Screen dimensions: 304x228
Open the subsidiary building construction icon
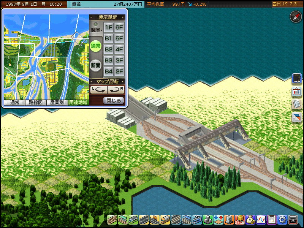pos(229,220)
